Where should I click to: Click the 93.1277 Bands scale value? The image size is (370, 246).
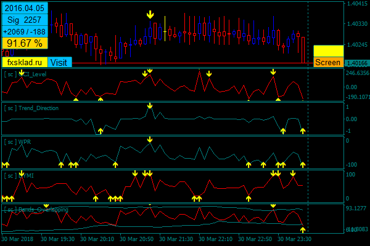[x=356, y=208]
